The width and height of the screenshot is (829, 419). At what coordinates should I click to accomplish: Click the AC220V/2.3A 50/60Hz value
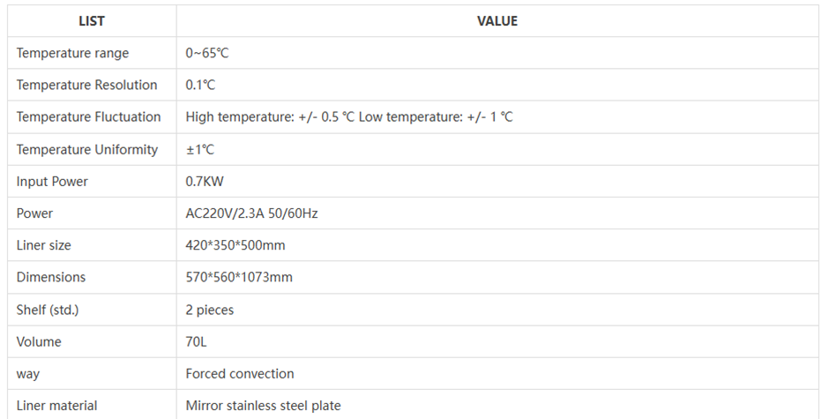[251, 213]
